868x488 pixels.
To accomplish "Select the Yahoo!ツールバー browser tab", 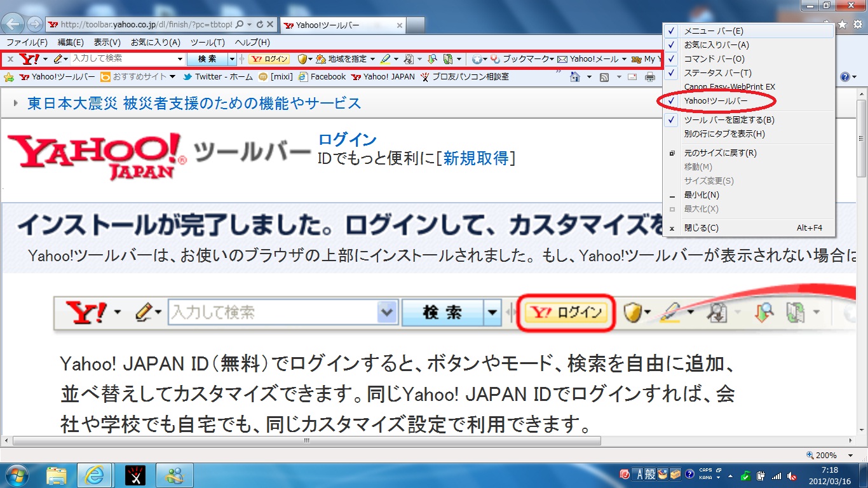I will [x=342, y=25].
